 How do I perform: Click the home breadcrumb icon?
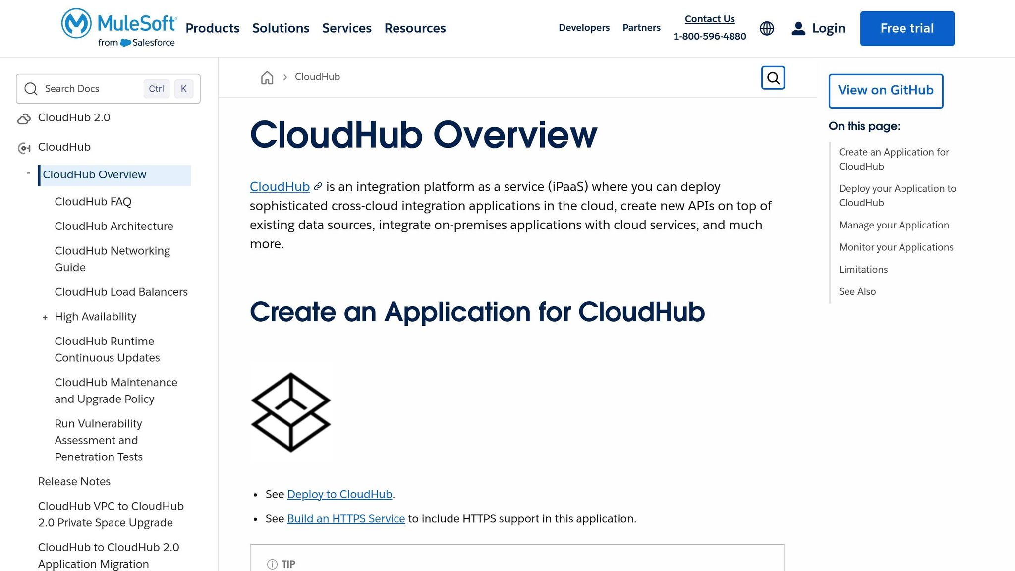[267, 77]
